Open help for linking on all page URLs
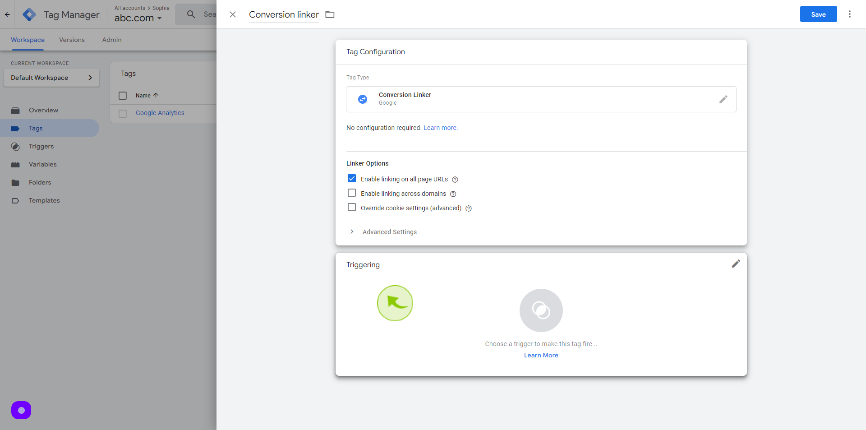The image size is (866, 430). (455, 180)
